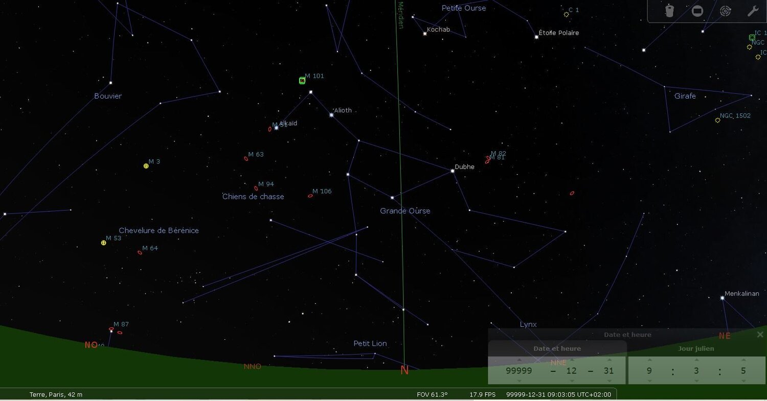Click the Petit Lion constellation label
The image size is (767, 401).
(x=370, y=343)
